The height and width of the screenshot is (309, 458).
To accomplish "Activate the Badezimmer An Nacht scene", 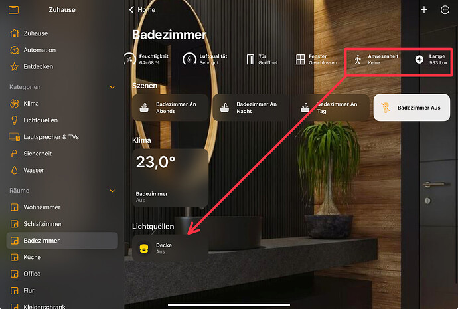I will click(251, 108).
